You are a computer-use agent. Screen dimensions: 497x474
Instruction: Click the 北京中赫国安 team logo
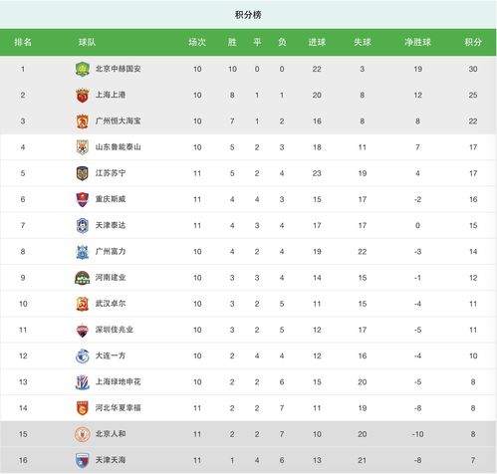83,69
